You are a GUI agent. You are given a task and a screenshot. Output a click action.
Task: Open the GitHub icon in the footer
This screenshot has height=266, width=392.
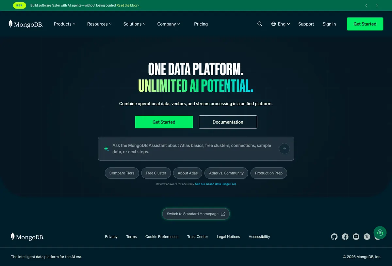(x=334, y=237)
